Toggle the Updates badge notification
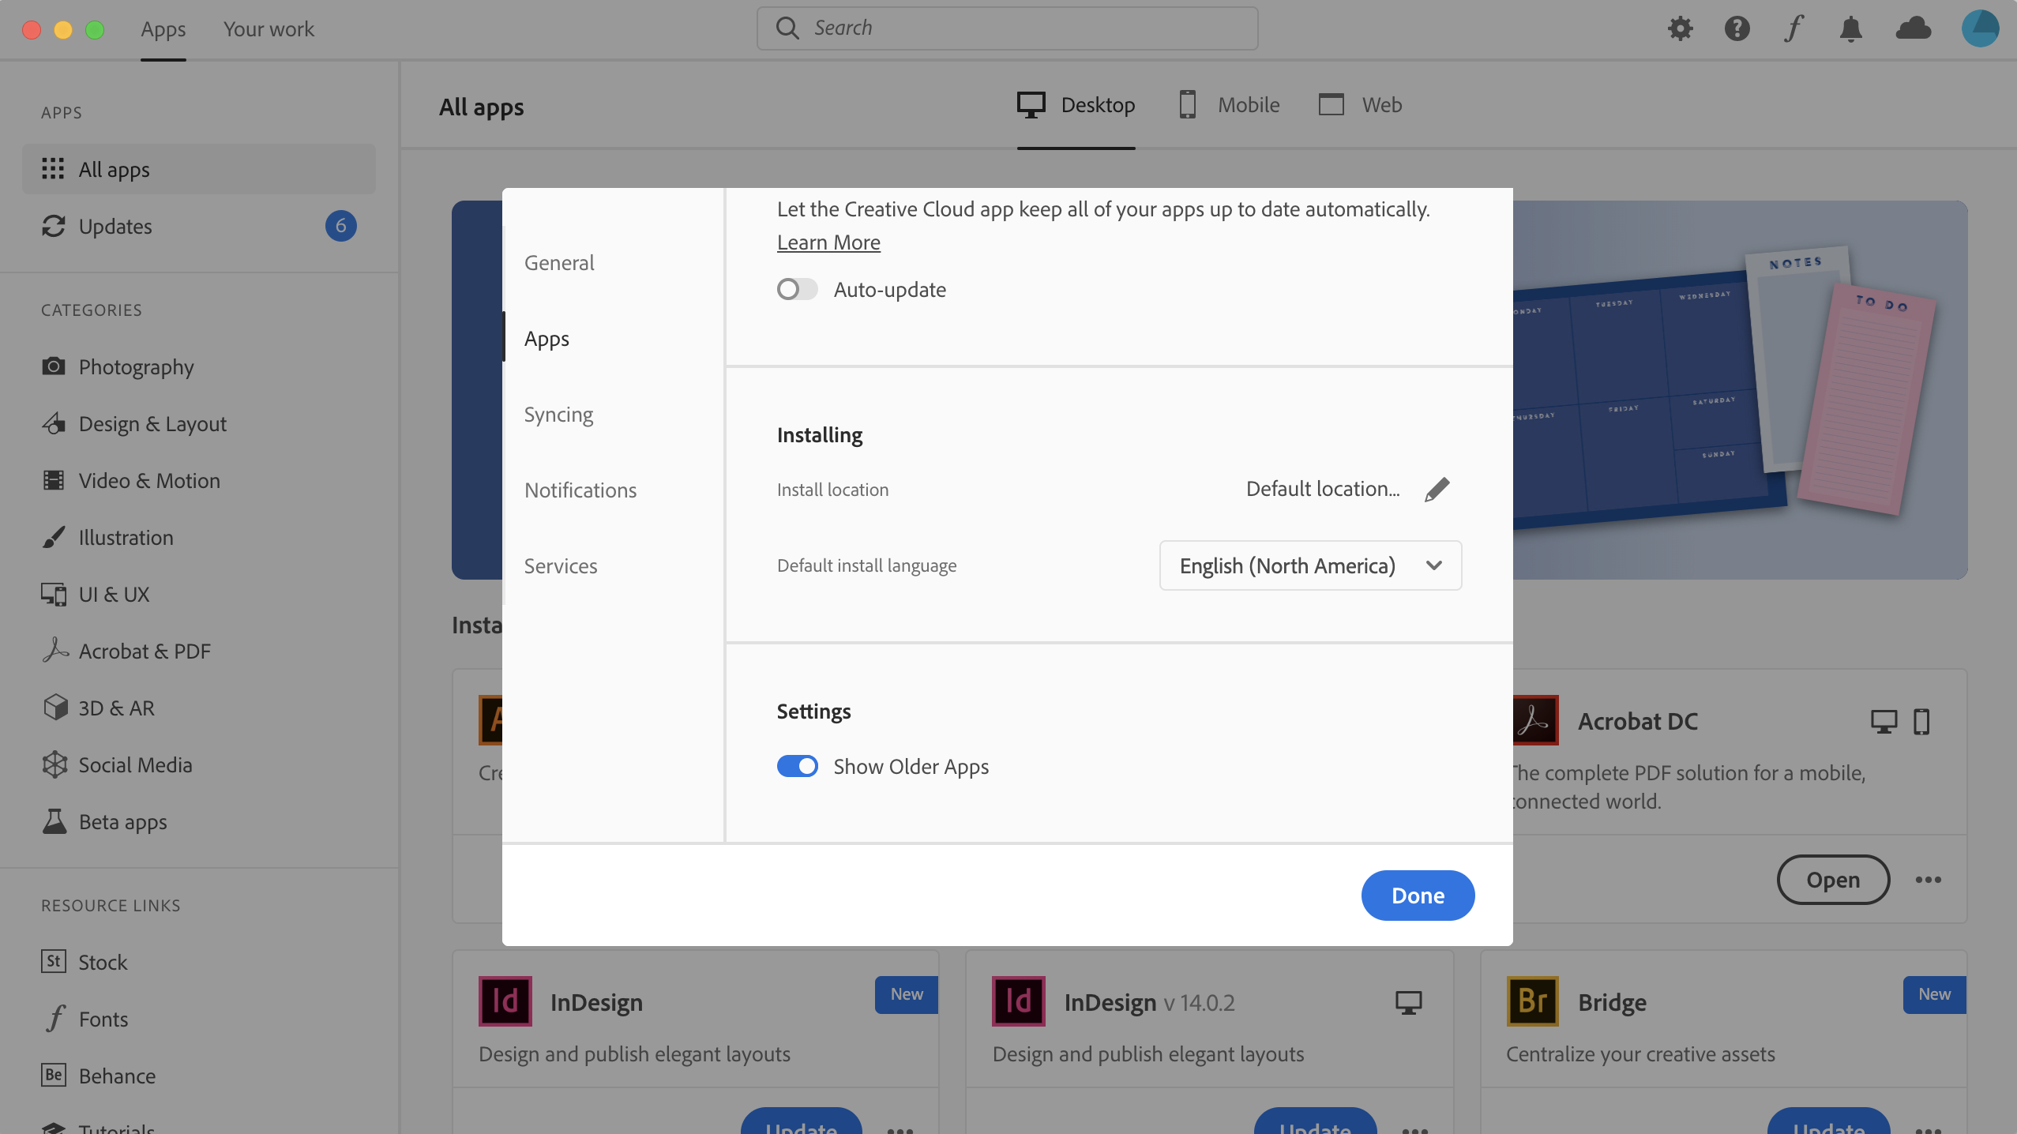 point(341,226)
